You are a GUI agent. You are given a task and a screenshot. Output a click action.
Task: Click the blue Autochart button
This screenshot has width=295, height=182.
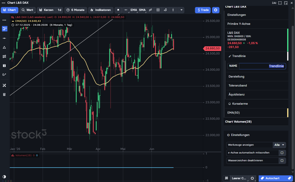tap(276, 178)
